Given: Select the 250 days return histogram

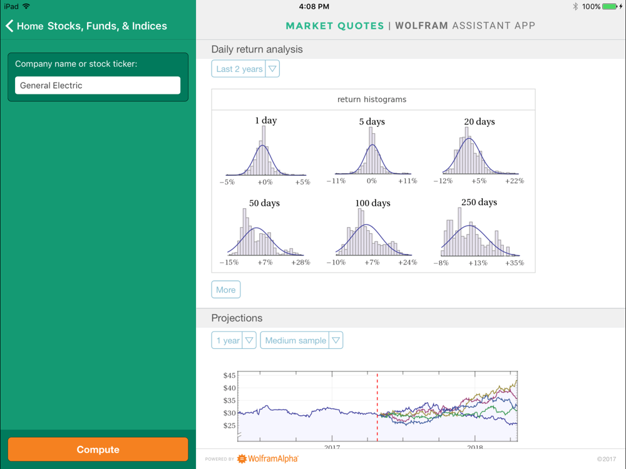Looking at the screenshot, I should click(x=479, y=232).
